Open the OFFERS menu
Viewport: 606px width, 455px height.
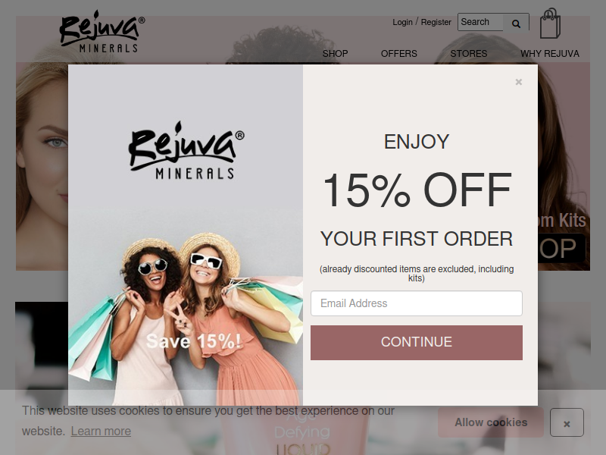[399, 53]
